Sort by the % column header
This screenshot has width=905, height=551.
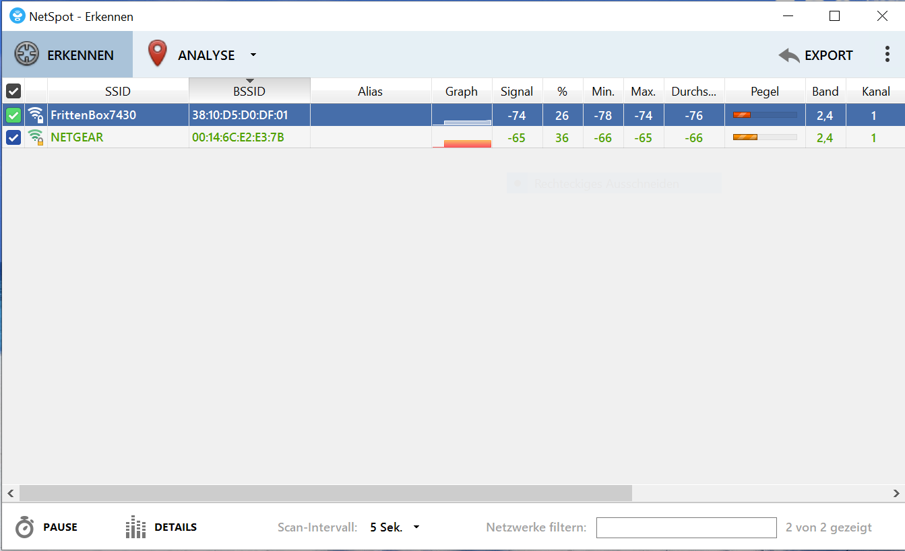click(x=563, y=92)
